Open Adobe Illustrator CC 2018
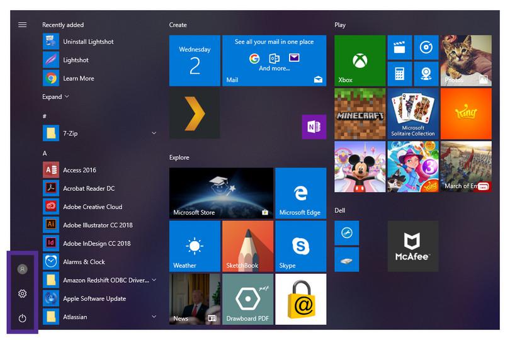The width and height of the screenshot is (510, 340). pyautogui.click(x=101, y=225)
